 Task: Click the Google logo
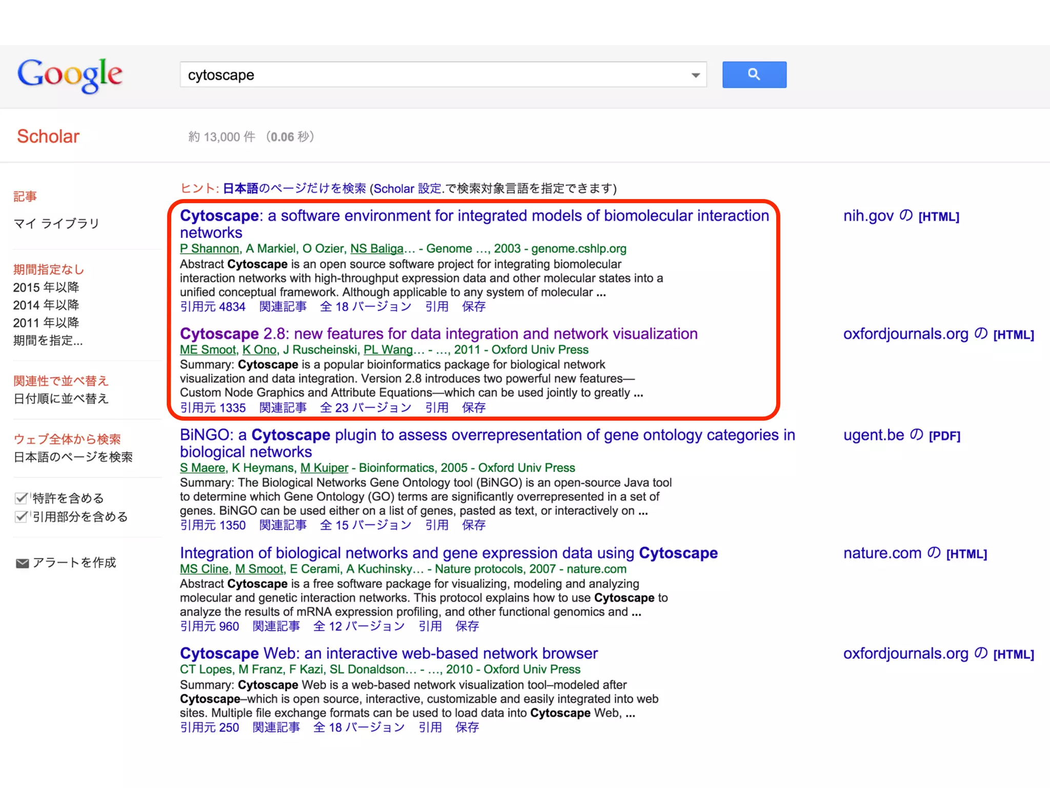[70, 75]
